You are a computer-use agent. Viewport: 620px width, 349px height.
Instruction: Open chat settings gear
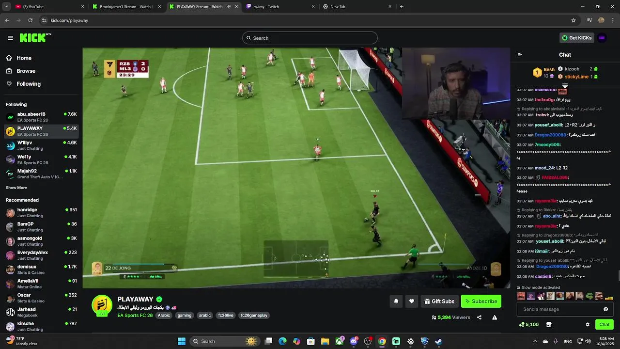tap(588, 324)
